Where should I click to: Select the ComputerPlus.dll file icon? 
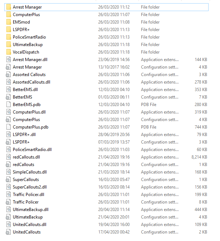tap(9, 112)
